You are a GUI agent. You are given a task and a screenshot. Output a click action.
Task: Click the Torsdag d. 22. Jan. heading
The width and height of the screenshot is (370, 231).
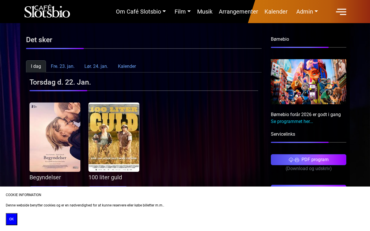click(x=60, y=82)
